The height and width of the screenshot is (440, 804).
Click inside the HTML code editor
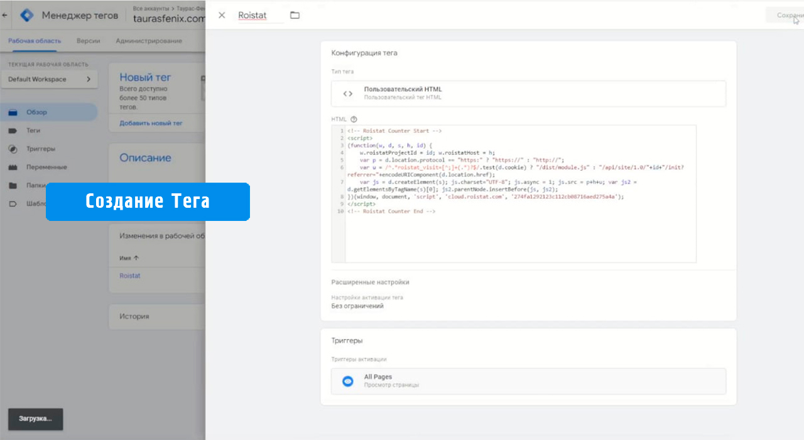(x=514, y=194)
